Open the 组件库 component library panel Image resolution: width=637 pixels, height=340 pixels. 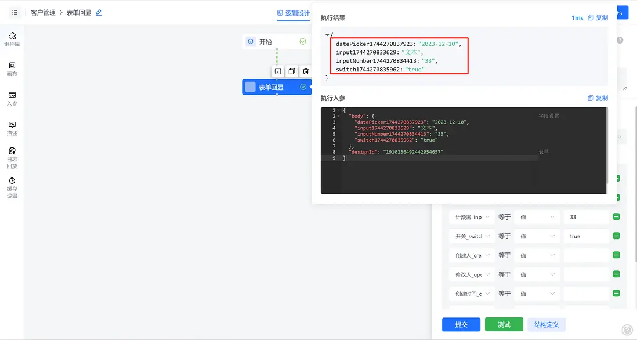12,39
